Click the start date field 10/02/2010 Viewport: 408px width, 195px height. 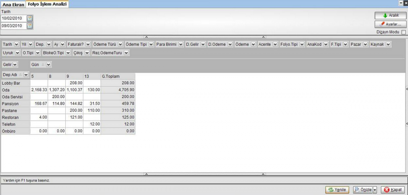[x=14, y=19]
